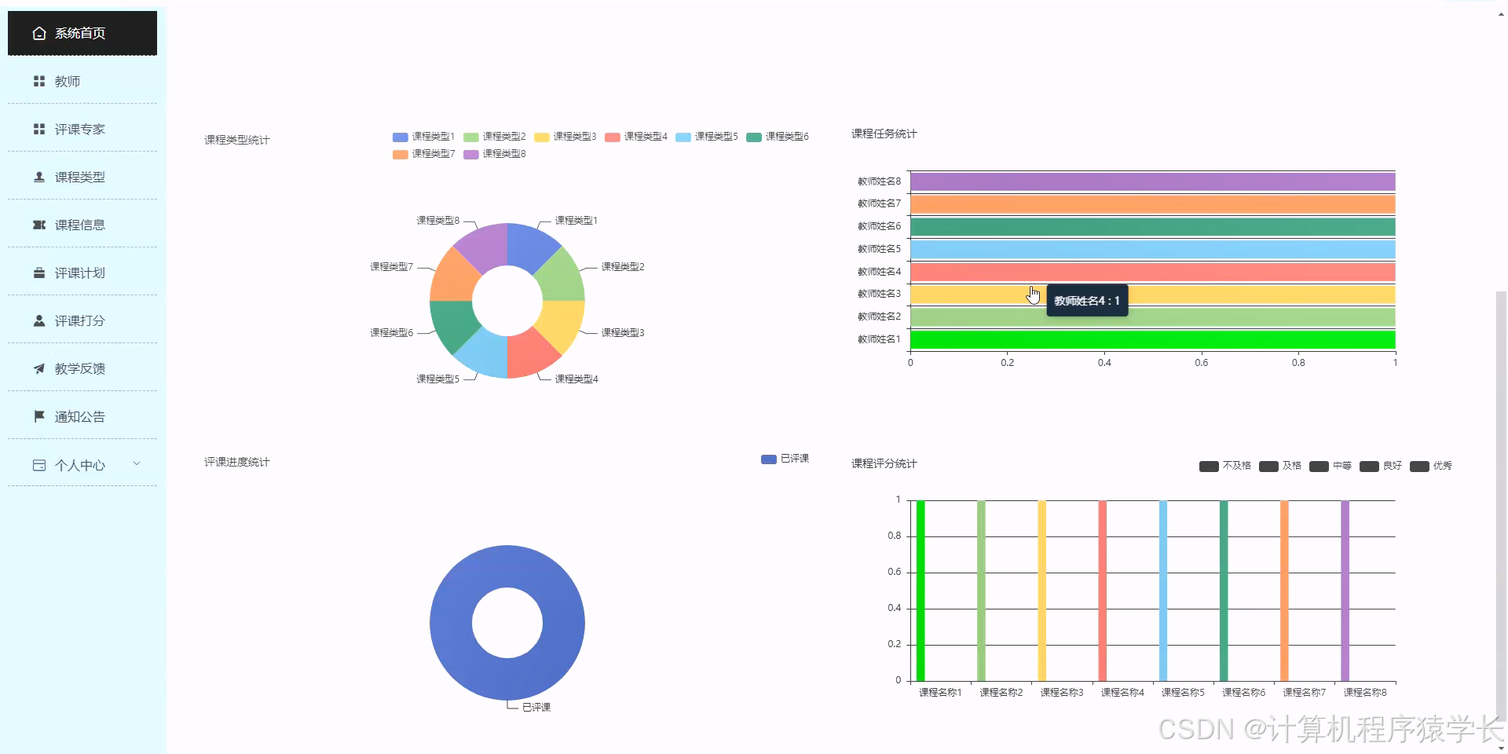Screen dimensions: 1508x754
Task: Click the green 课程名称1 score bar
Action: pos(921,591)
